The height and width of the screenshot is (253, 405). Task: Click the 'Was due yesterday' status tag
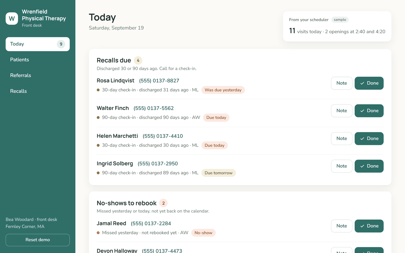[x=223, y=90]
